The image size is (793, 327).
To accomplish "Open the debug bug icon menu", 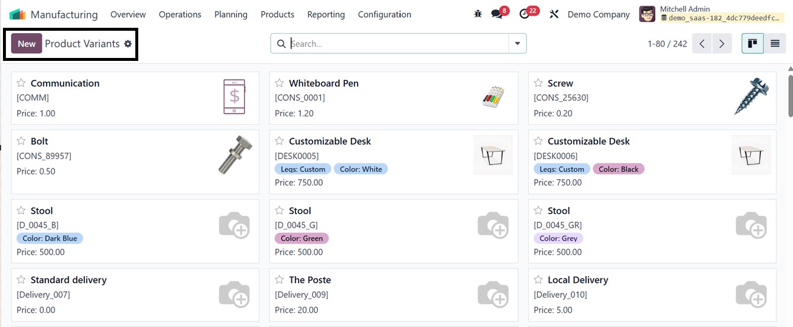I will (x=478, y=14).
